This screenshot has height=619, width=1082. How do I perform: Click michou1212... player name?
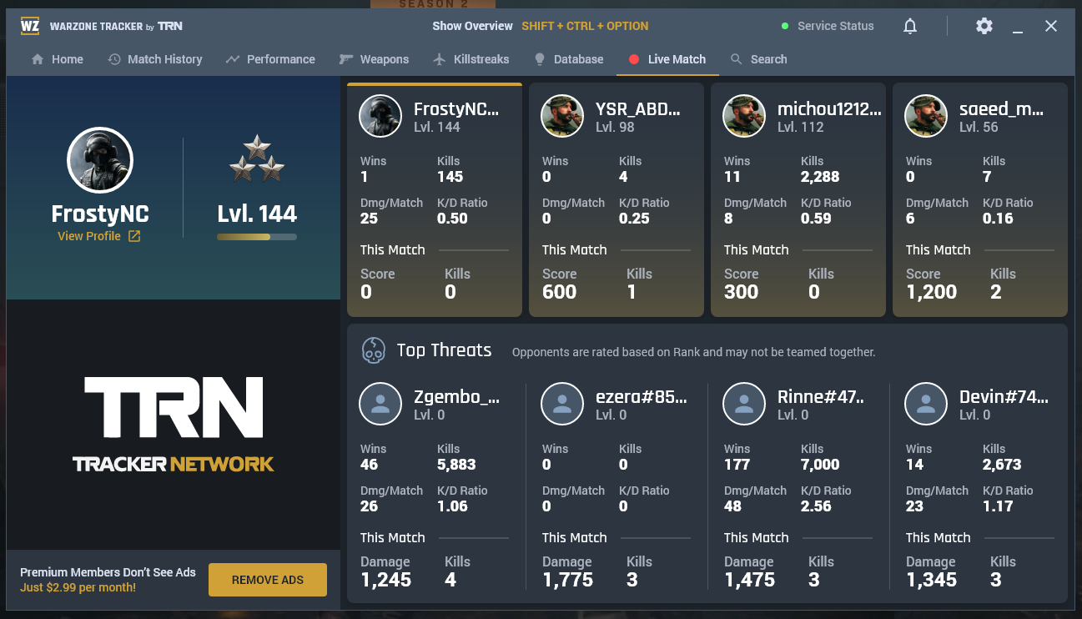[x=829, y=109]
